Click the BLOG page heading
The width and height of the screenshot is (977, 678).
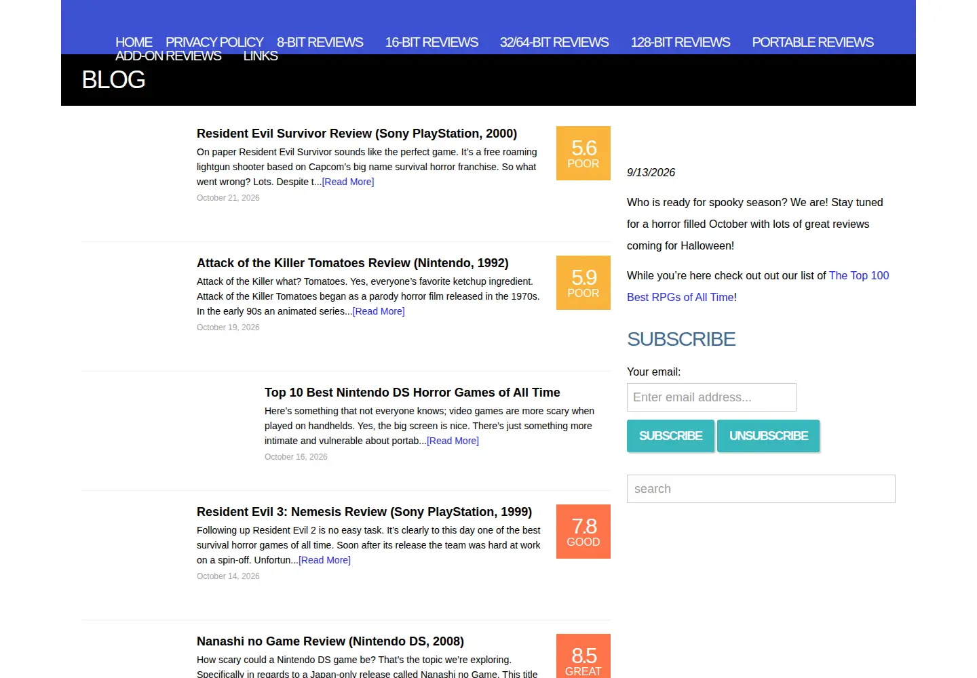[113, 80]
